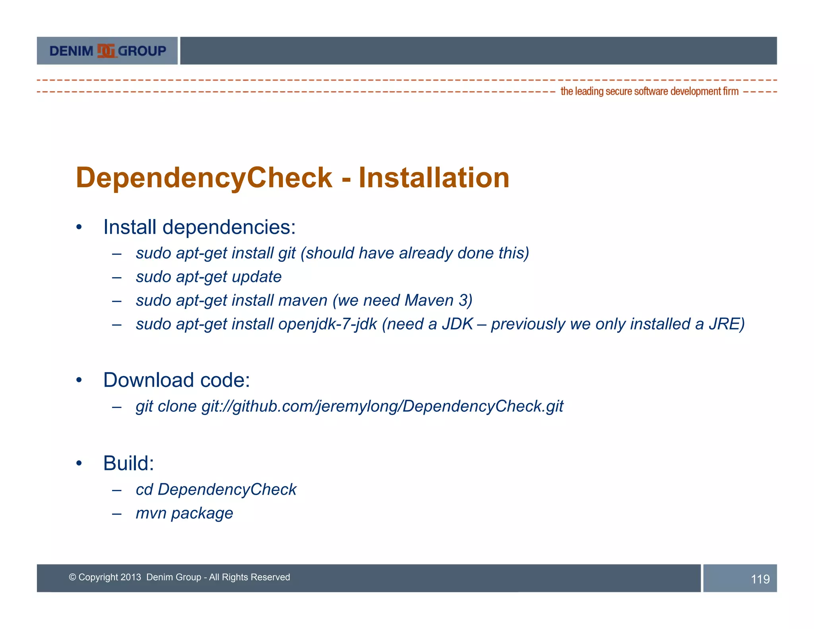The height and width of the screenshot is (629, 814).
Task: Click the dark gray header bar
Action: click(478, 51)
